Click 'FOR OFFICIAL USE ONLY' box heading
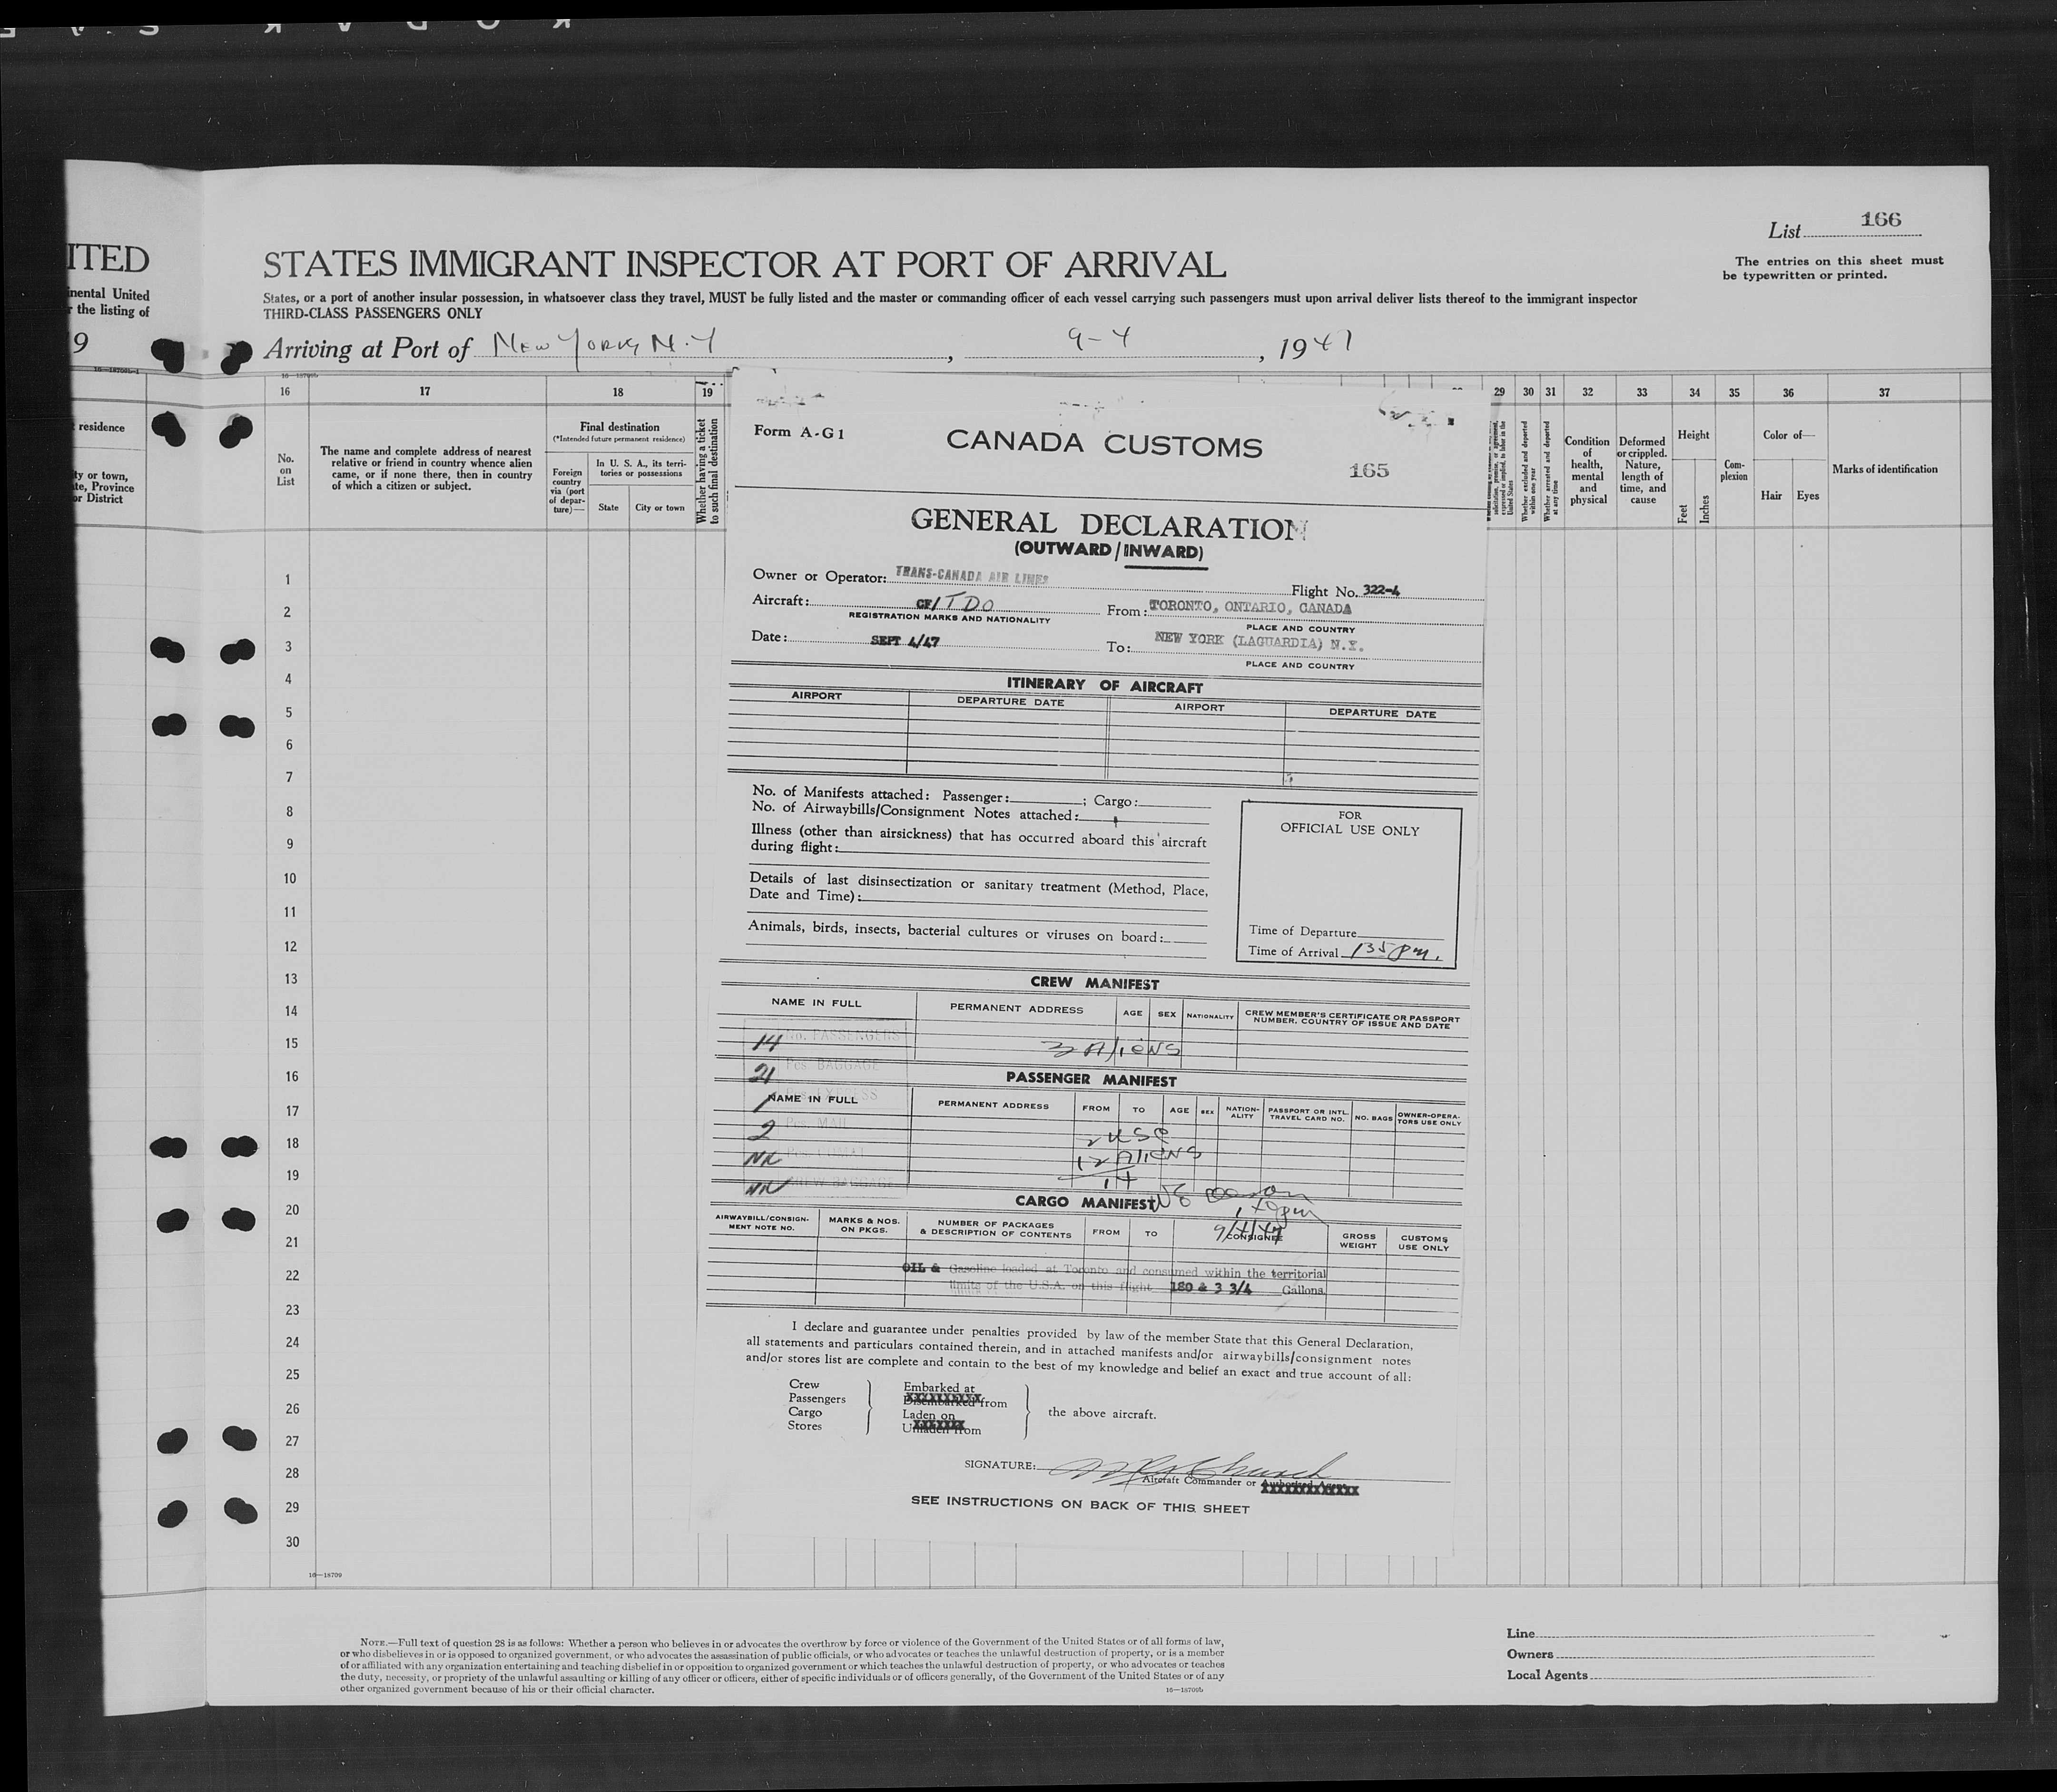The height and width of the screenshot is (1792, 2057). pos(1350,823)
